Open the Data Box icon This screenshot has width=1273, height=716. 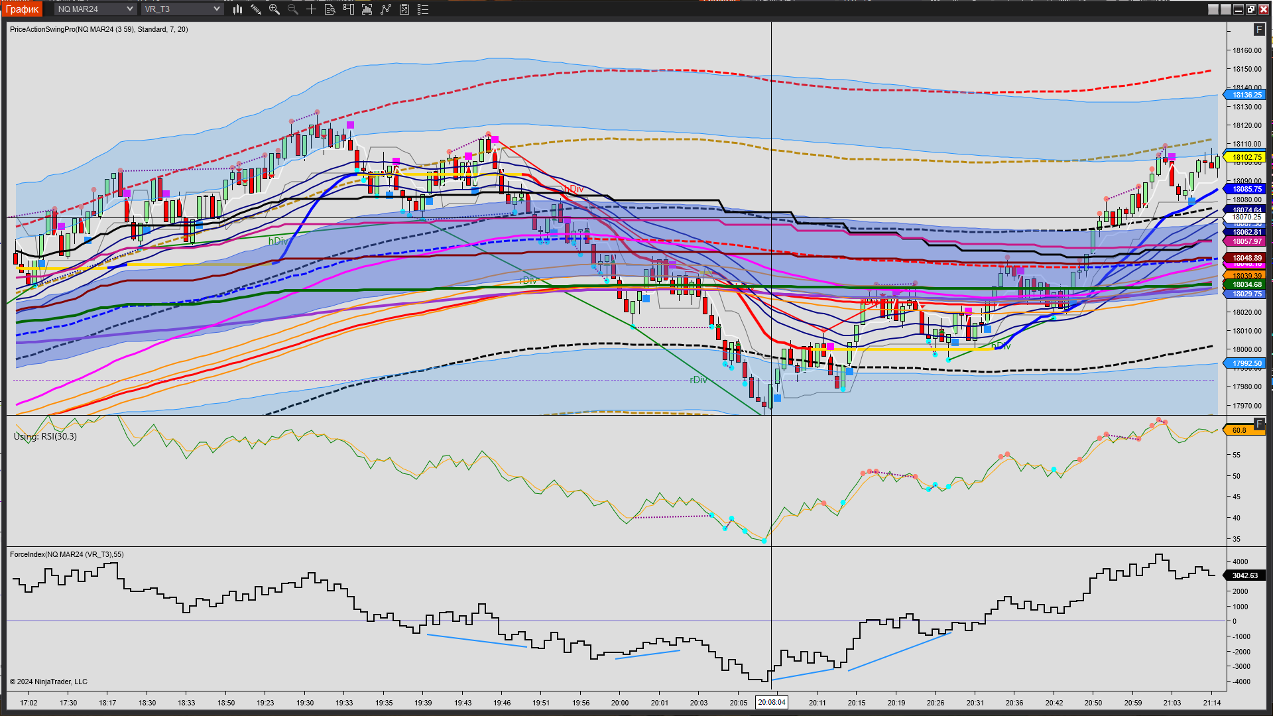[x=330, y=9]
